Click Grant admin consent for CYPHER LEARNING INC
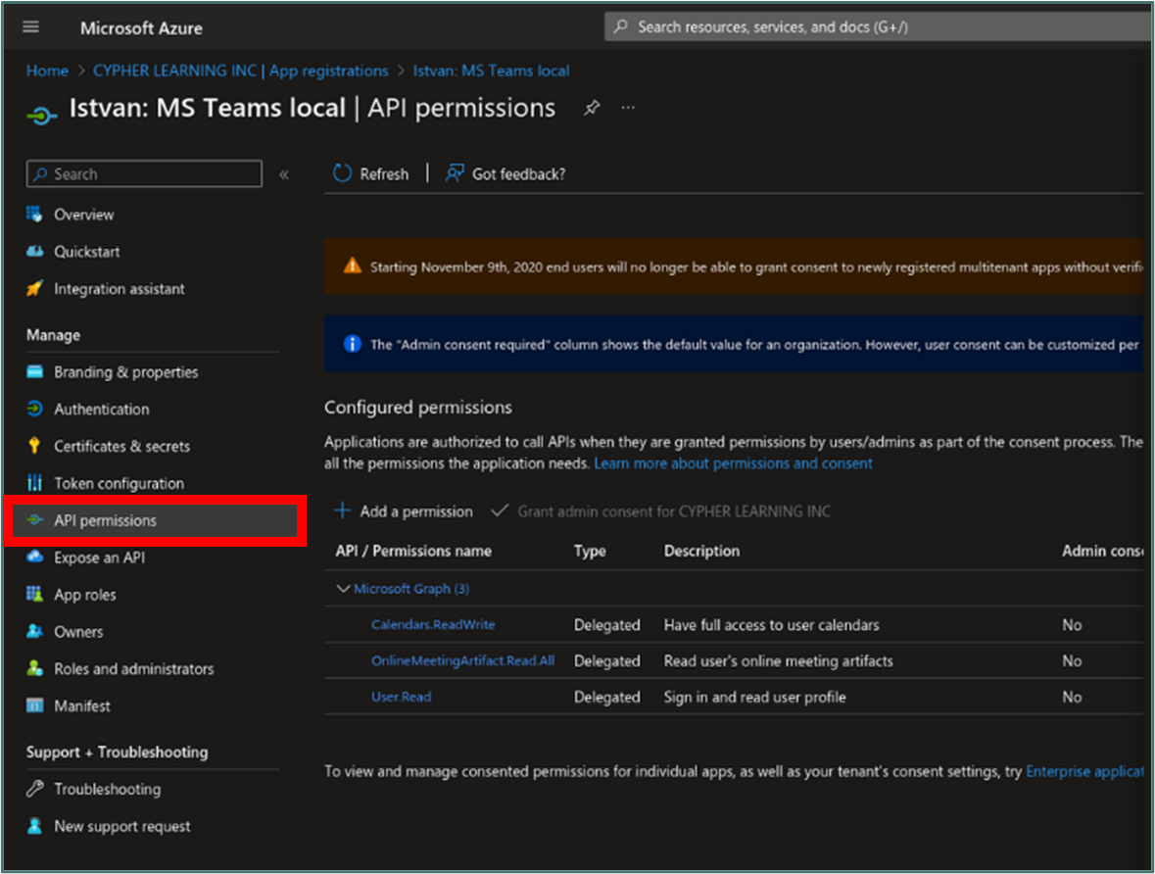1155x874 pixels. coord(661,511)
